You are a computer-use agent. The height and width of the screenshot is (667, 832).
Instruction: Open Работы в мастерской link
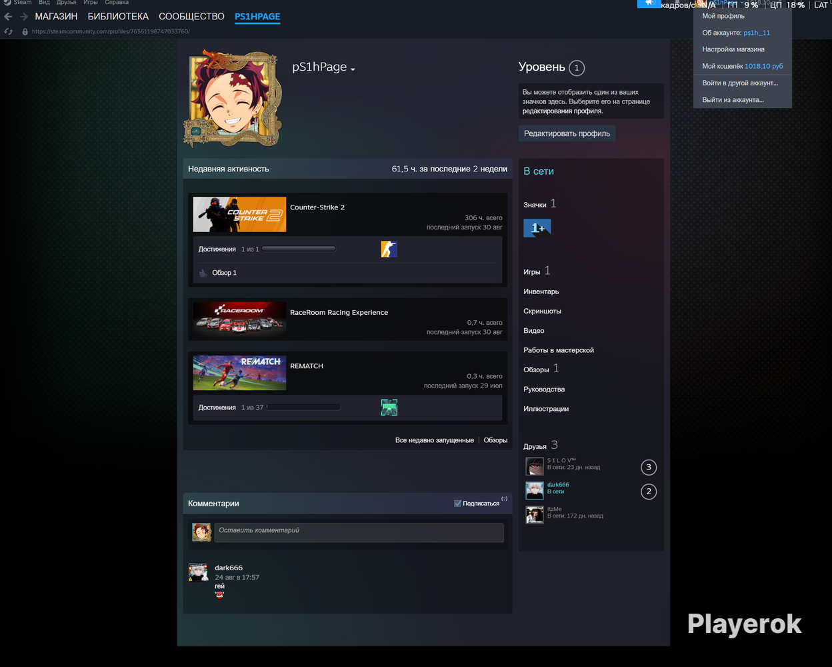point(559,350)
